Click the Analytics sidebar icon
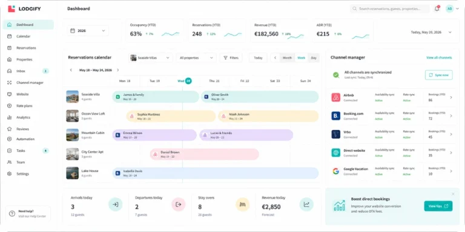This screenshot has width=465, height=232. [9, 117]
